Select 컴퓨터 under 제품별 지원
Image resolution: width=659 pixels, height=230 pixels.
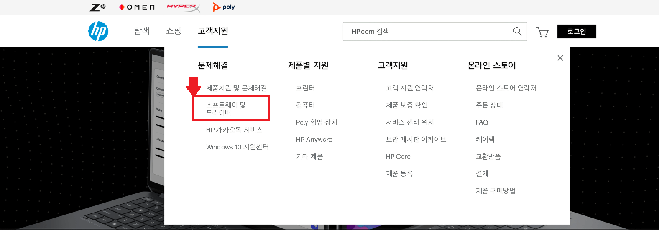coord(305,105)
